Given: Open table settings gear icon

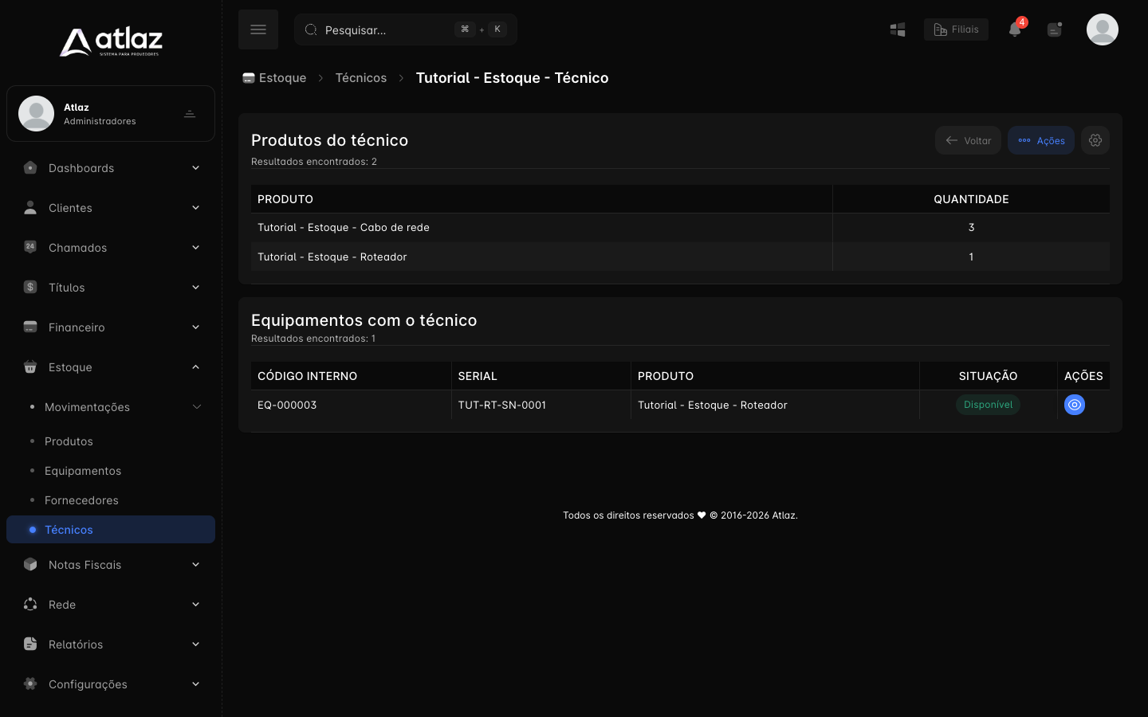Looking at the screenshot, I should pyautogui.click(x=1095, y=140).
